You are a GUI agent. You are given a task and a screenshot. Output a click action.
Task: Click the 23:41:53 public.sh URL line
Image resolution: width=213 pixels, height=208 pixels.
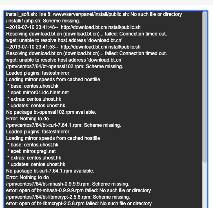(73, 47)
